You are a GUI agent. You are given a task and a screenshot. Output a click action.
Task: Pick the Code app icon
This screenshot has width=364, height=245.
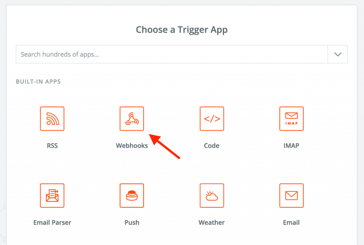[212, 119]
